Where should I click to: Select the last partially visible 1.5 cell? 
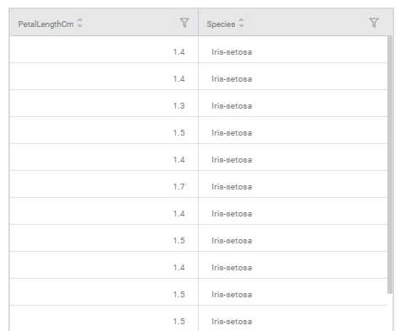coord(104,318)
